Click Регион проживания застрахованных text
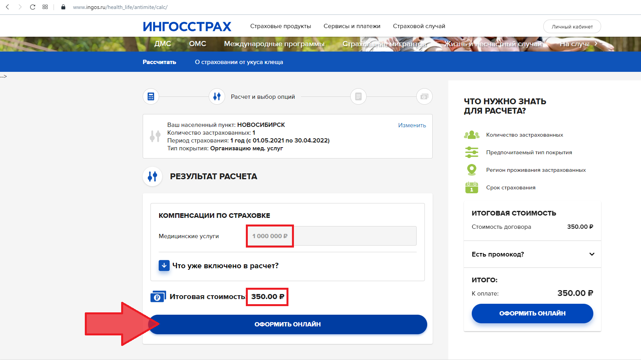Viewport: 641px width, 360px height. 536,170
